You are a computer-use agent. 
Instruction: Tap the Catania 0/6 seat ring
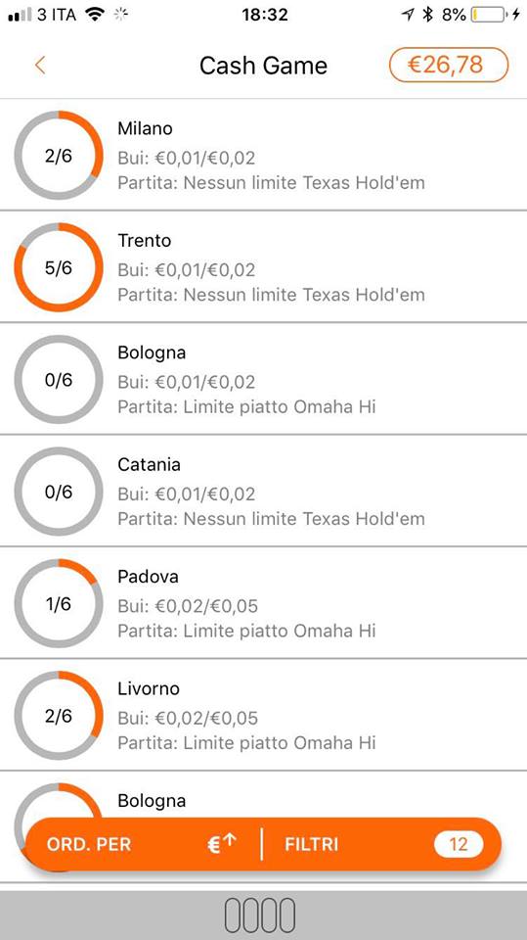click(x=59, y=492)
